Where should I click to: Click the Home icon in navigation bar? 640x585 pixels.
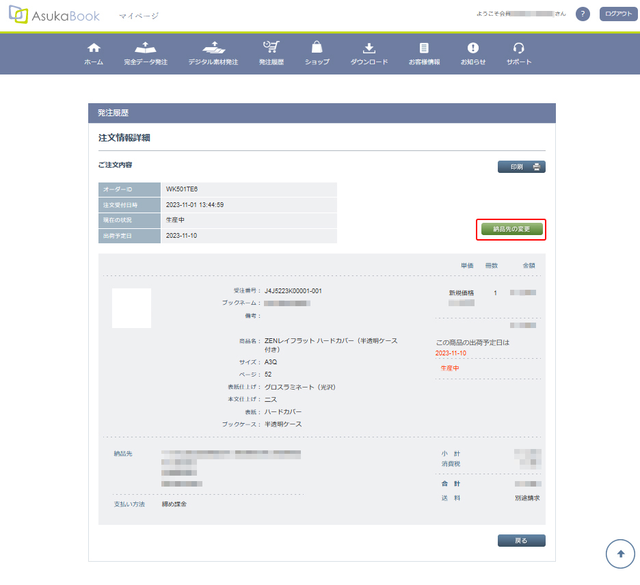tap(94, 48)
